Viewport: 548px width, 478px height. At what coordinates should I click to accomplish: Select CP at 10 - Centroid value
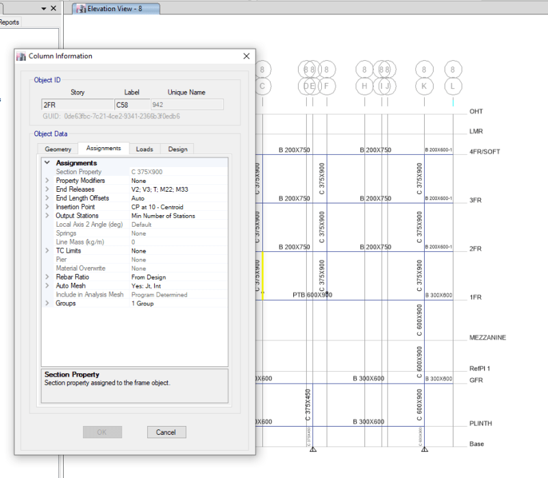click(x=158, y=207)
